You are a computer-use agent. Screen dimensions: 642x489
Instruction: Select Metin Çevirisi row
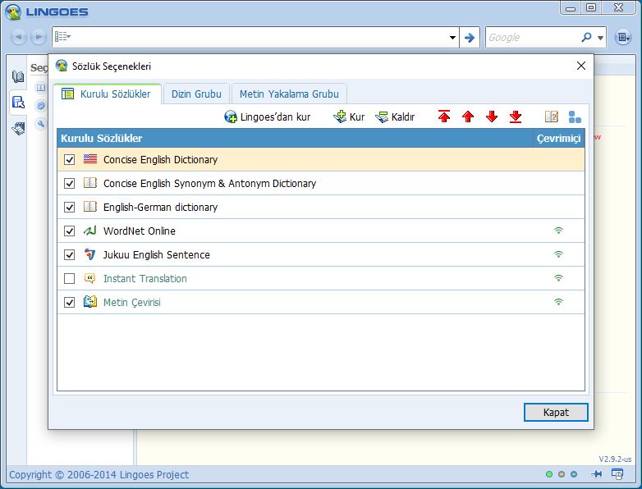[321, 303]
